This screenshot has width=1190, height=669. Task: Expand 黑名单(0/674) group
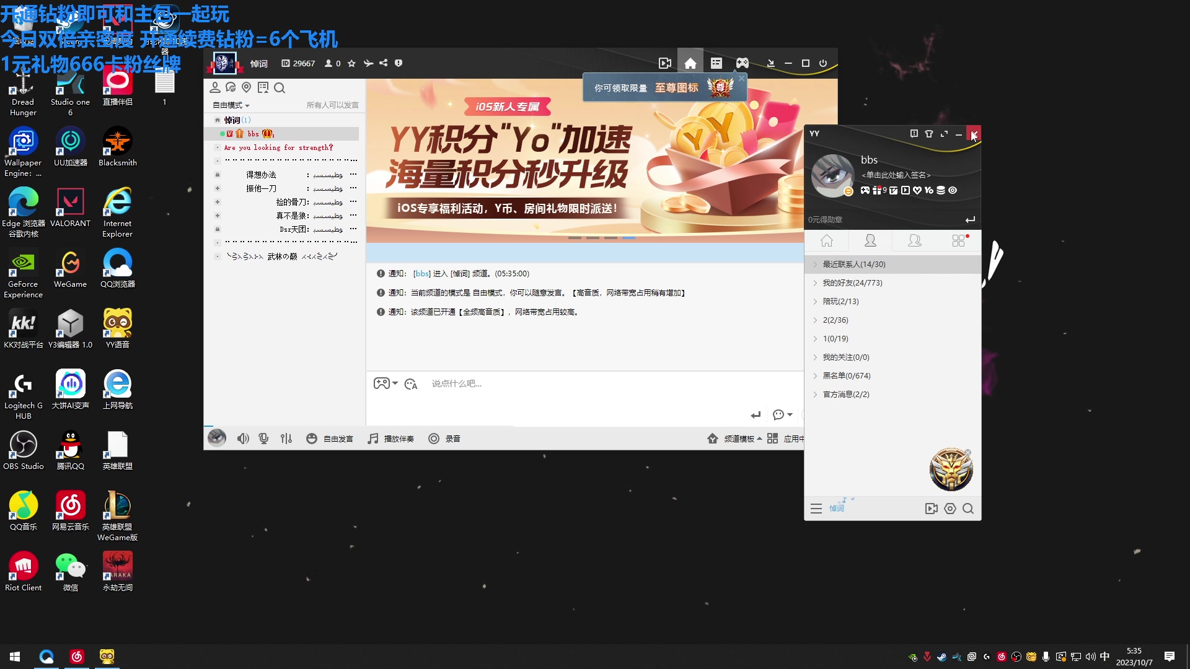[892, 376]
